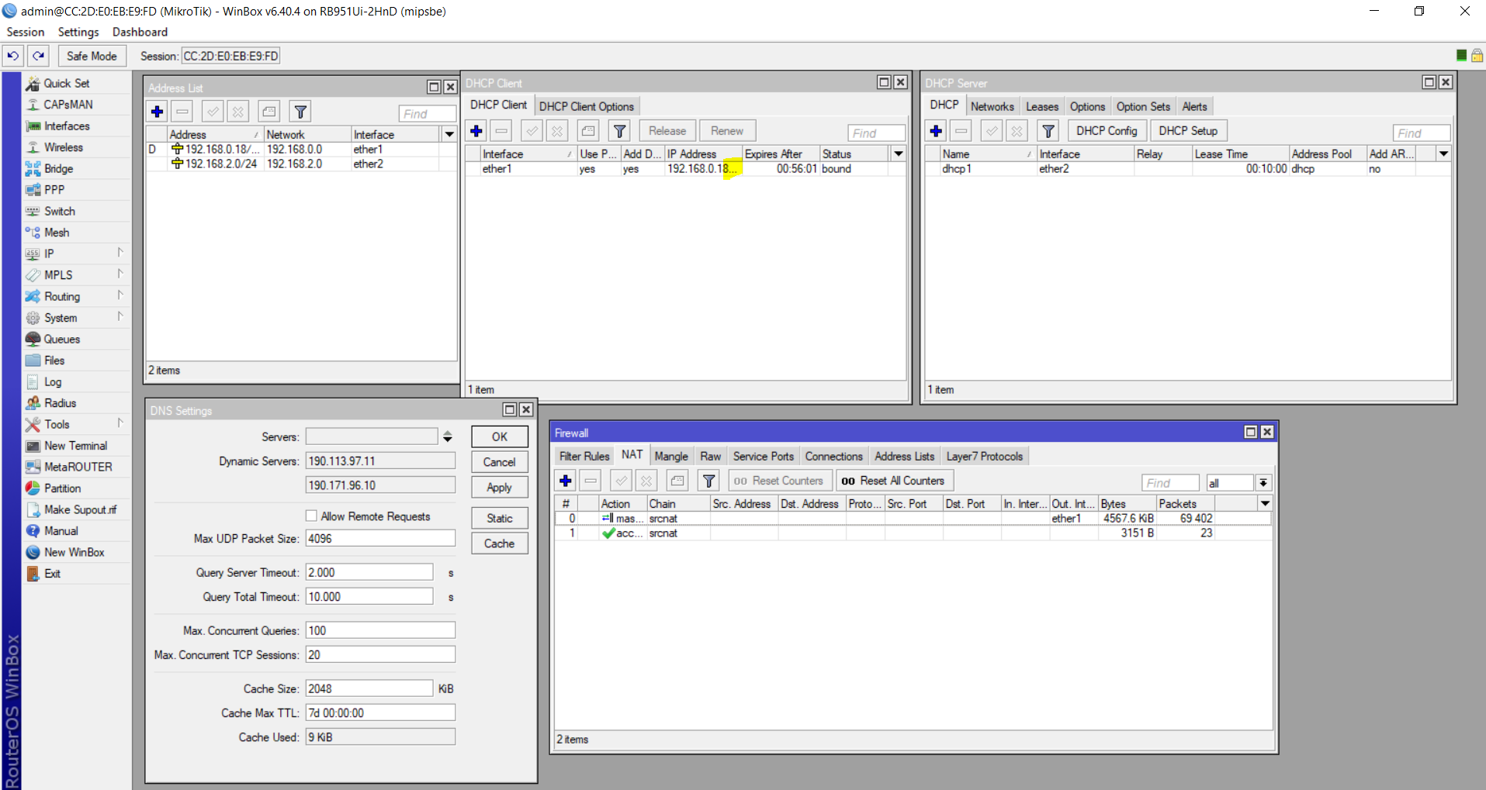Add a new NAT rule in Firewall
This screenshot has width=1486, height=790.
tap(565, 481)
